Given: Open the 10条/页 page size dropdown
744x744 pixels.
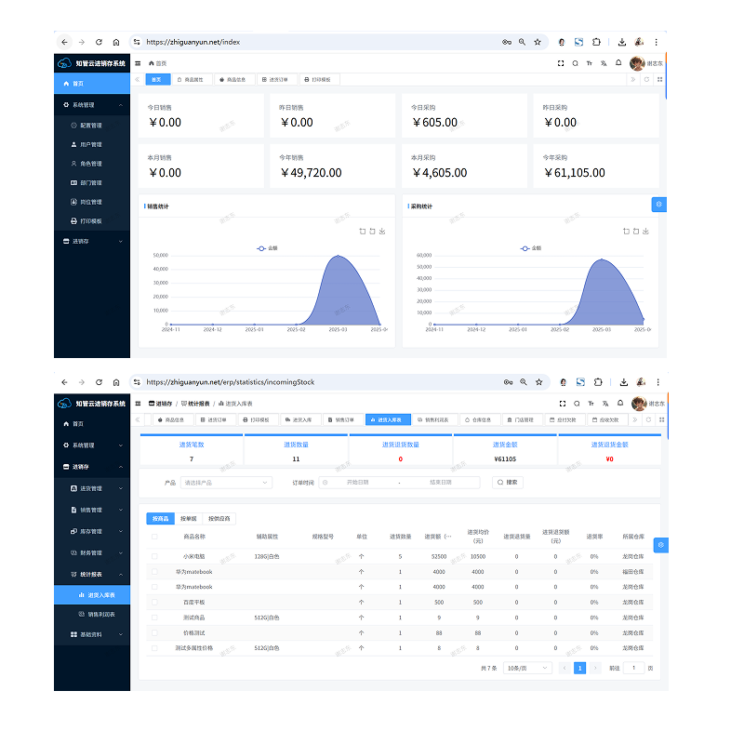Looking at the screenshot, I should [x=527, y=668].
